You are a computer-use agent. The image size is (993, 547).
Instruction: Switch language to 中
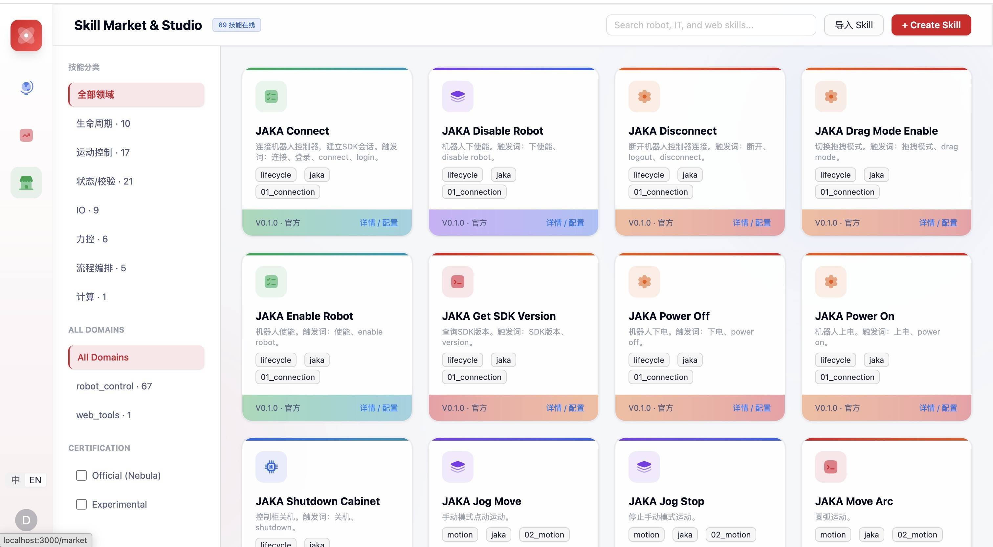coord(15,480)
